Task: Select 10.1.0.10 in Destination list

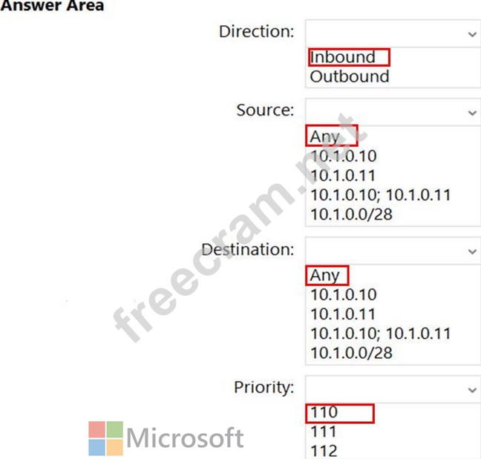Action: [343, 294]
